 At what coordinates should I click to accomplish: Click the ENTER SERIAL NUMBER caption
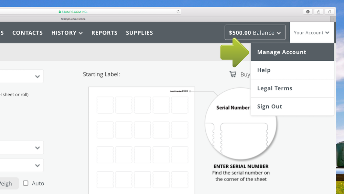tap(241, 166)
